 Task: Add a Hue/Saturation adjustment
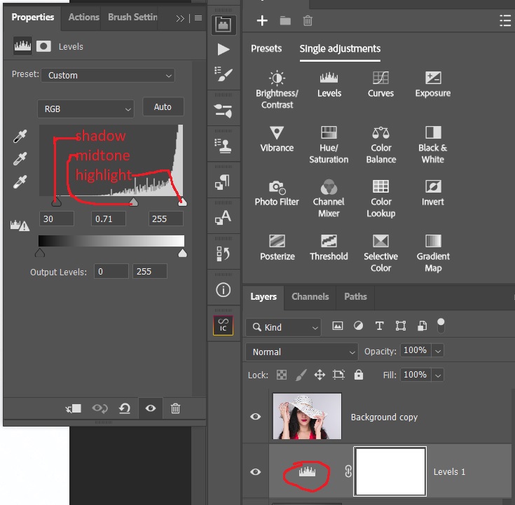329,144
